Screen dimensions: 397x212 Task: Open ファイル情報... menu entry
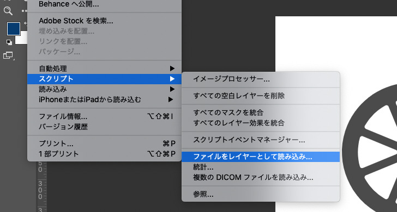point(104,116)
